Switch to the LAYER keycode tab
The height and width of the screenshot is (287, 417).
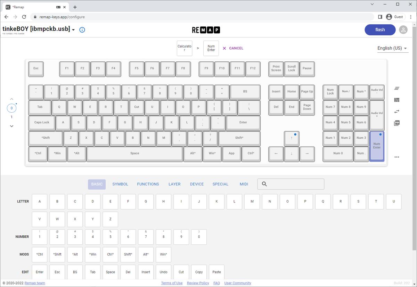(174, 184)
